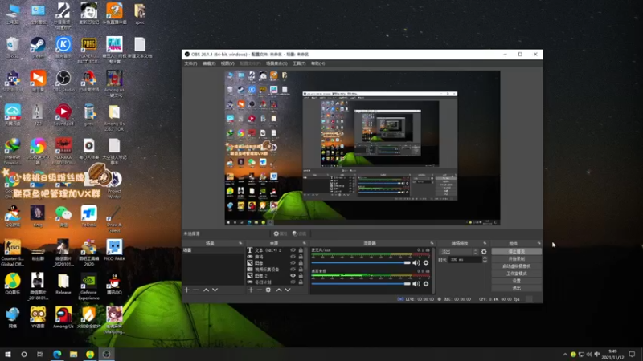Pop out the Sources dock using its header icon

pos(304,244)
